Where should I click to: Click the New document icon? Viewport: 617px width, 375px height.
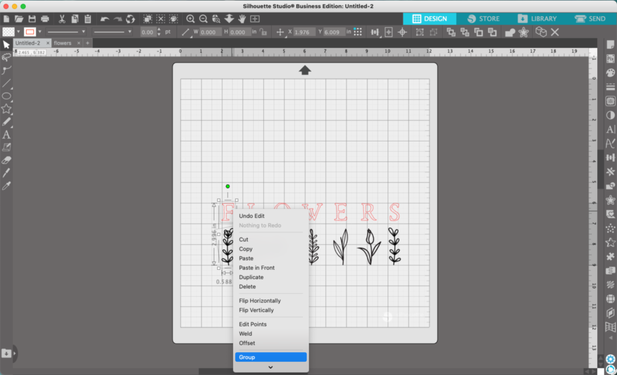pos(6,19)
